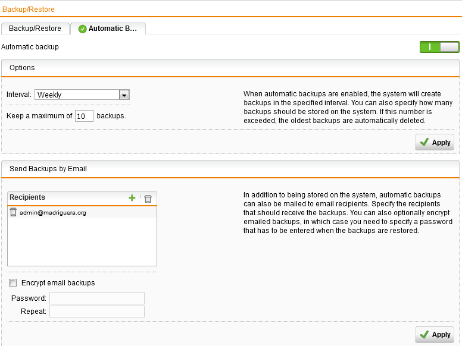Click the Recipients list header label
The image size is (462, 346).
click(27, 197)
